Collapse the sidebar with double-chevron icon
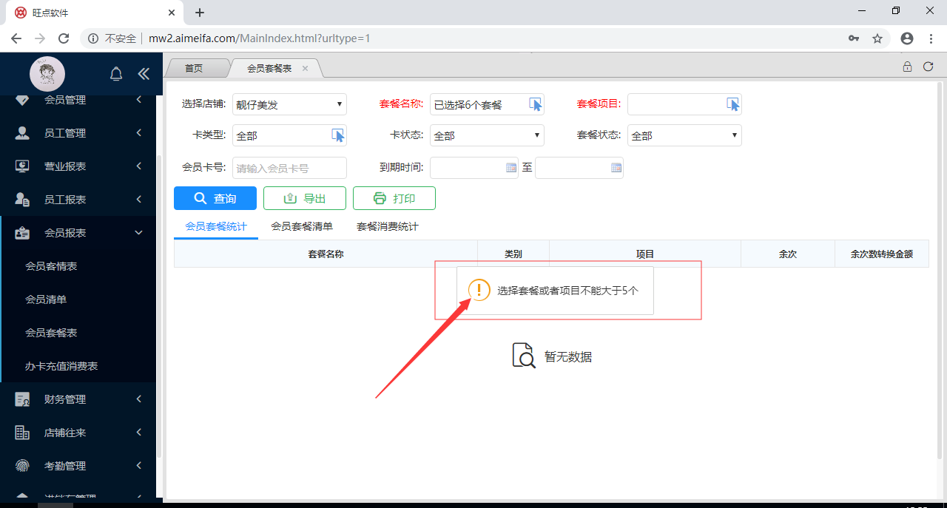Image resolution: width=947 pixels, height=508 pixels. (x=144, y=74)
